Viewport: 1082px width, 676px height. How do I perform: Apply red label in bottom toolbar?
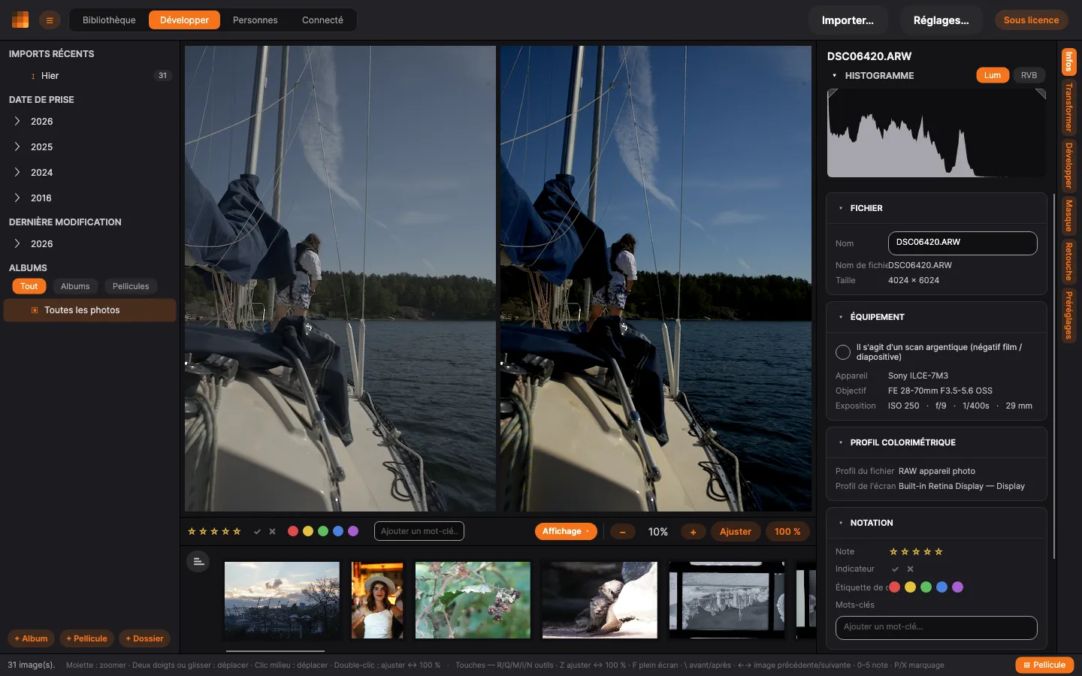point(293,531)
